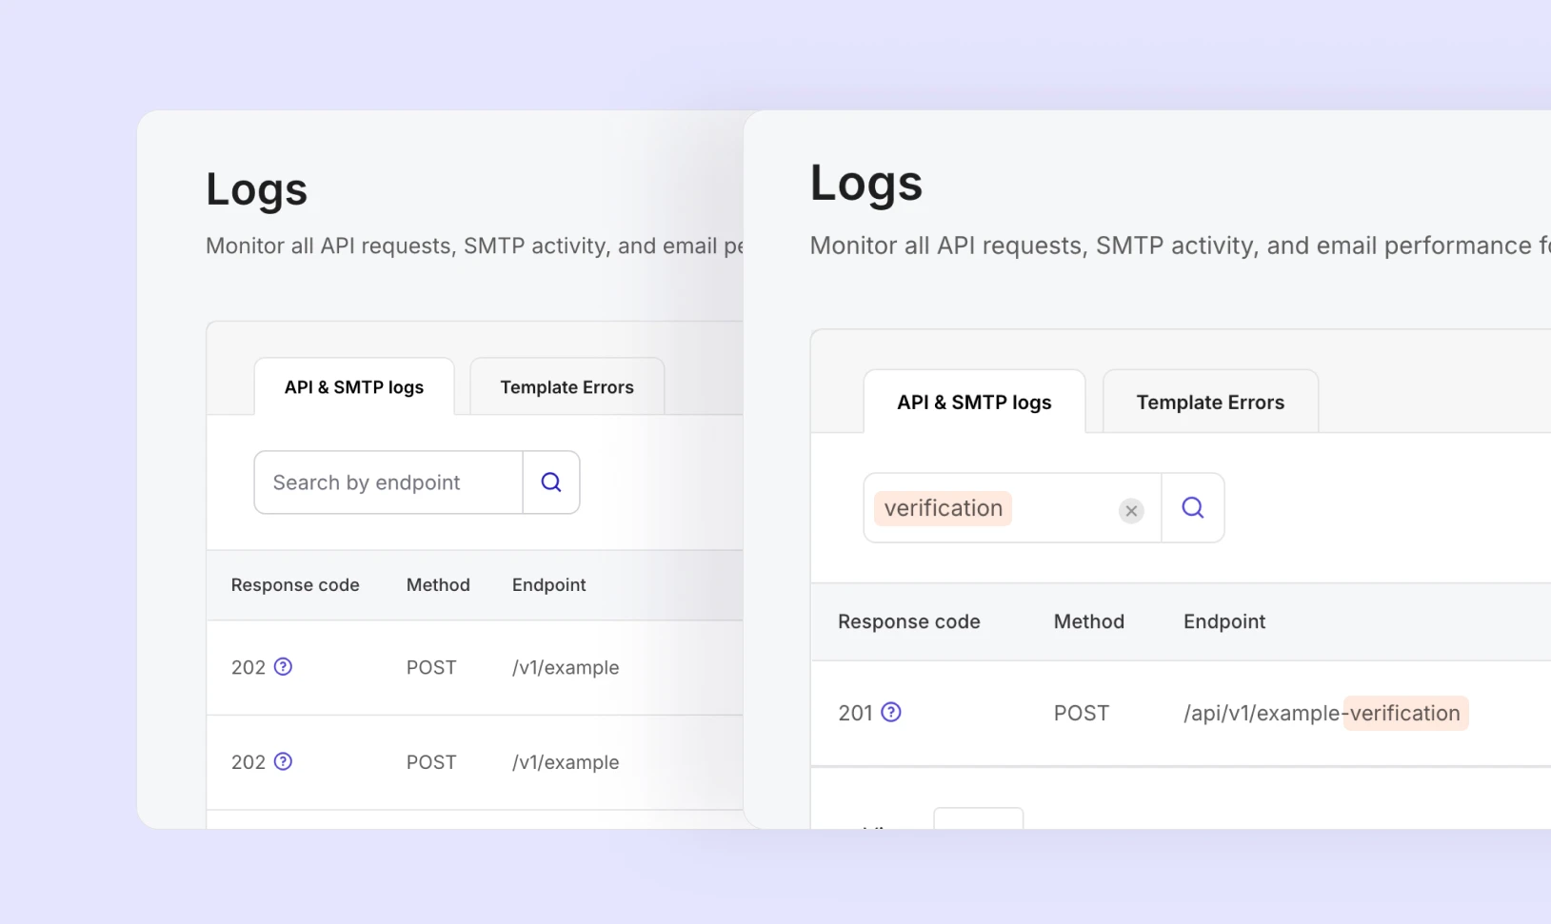This screenshot has height=924, width=1551.
Task: Click Endpoint column header above /api/v1/example-verification
Action: coord(1224,621)
